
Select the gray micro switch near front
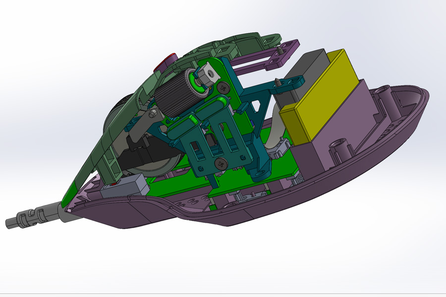pyautogui.click(x=124, y=186)
